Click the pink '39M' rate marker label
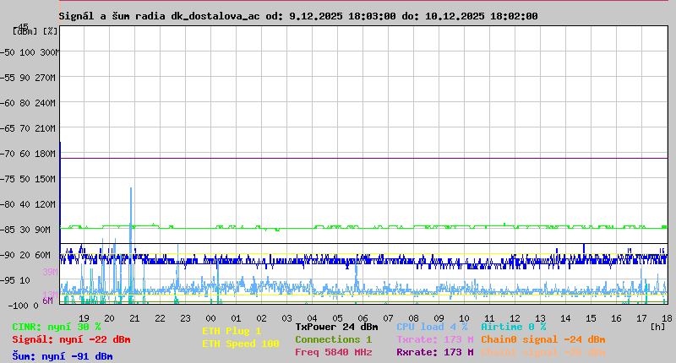Screen dimensions: 676x363 pyautogui.click(x=50, y=272)
